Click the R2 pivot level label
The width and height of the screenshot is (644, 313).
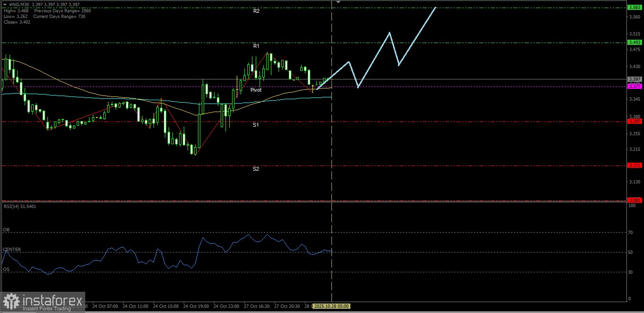point(256,11)
